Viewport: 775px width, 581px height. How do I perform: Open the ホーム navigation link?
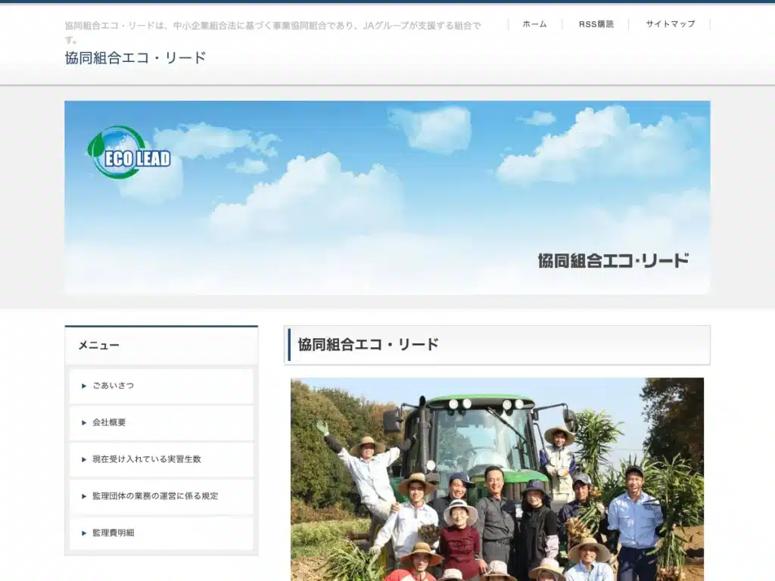point(535,24)
